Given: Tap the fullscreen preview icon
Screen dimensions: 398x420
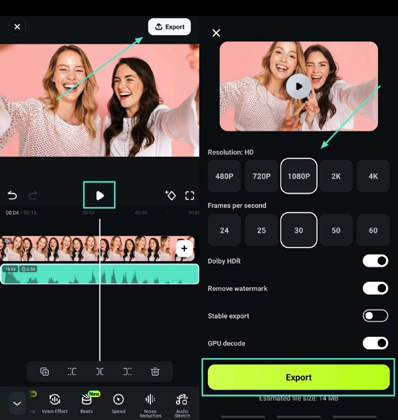Looking at the screenshot, I should tap(190, 196).
